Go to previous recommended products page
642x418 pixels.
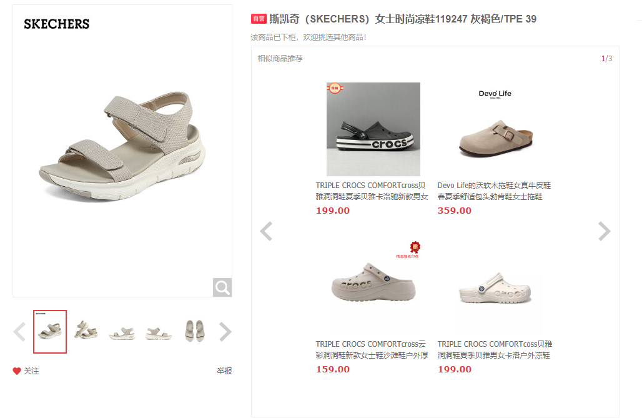click(266, 231)
